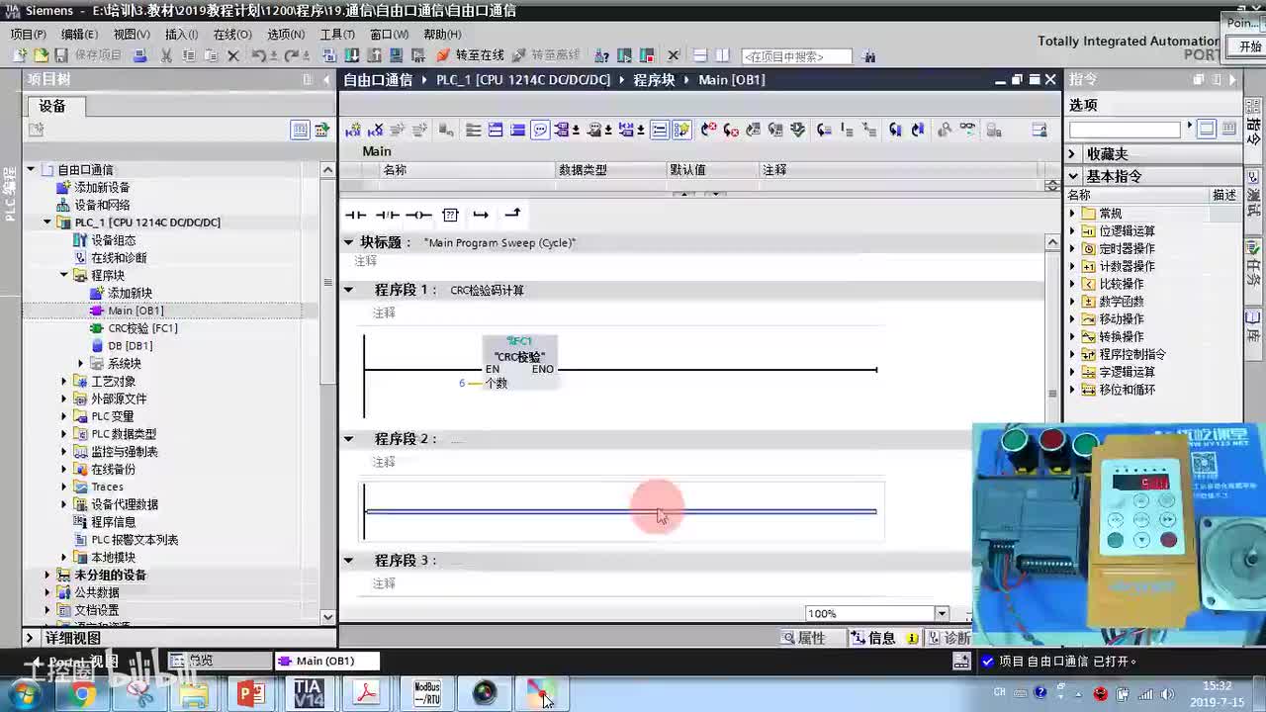The image size is (1266, 712).
Task: Expand the 工艺对象 folder
Action: [x=64, y=382]
